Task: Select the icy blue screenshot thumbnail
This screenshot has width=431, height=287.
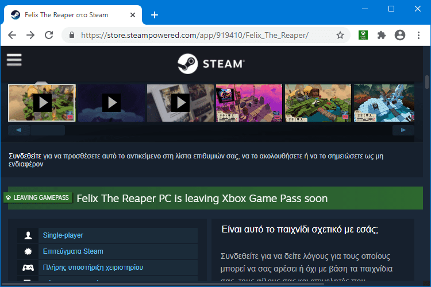Action: coord(384,103)
